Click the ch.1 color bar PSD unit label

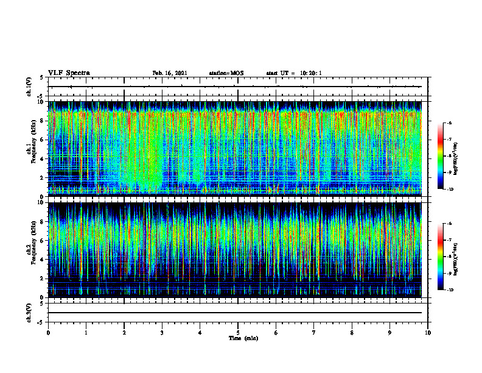[456, 158]
